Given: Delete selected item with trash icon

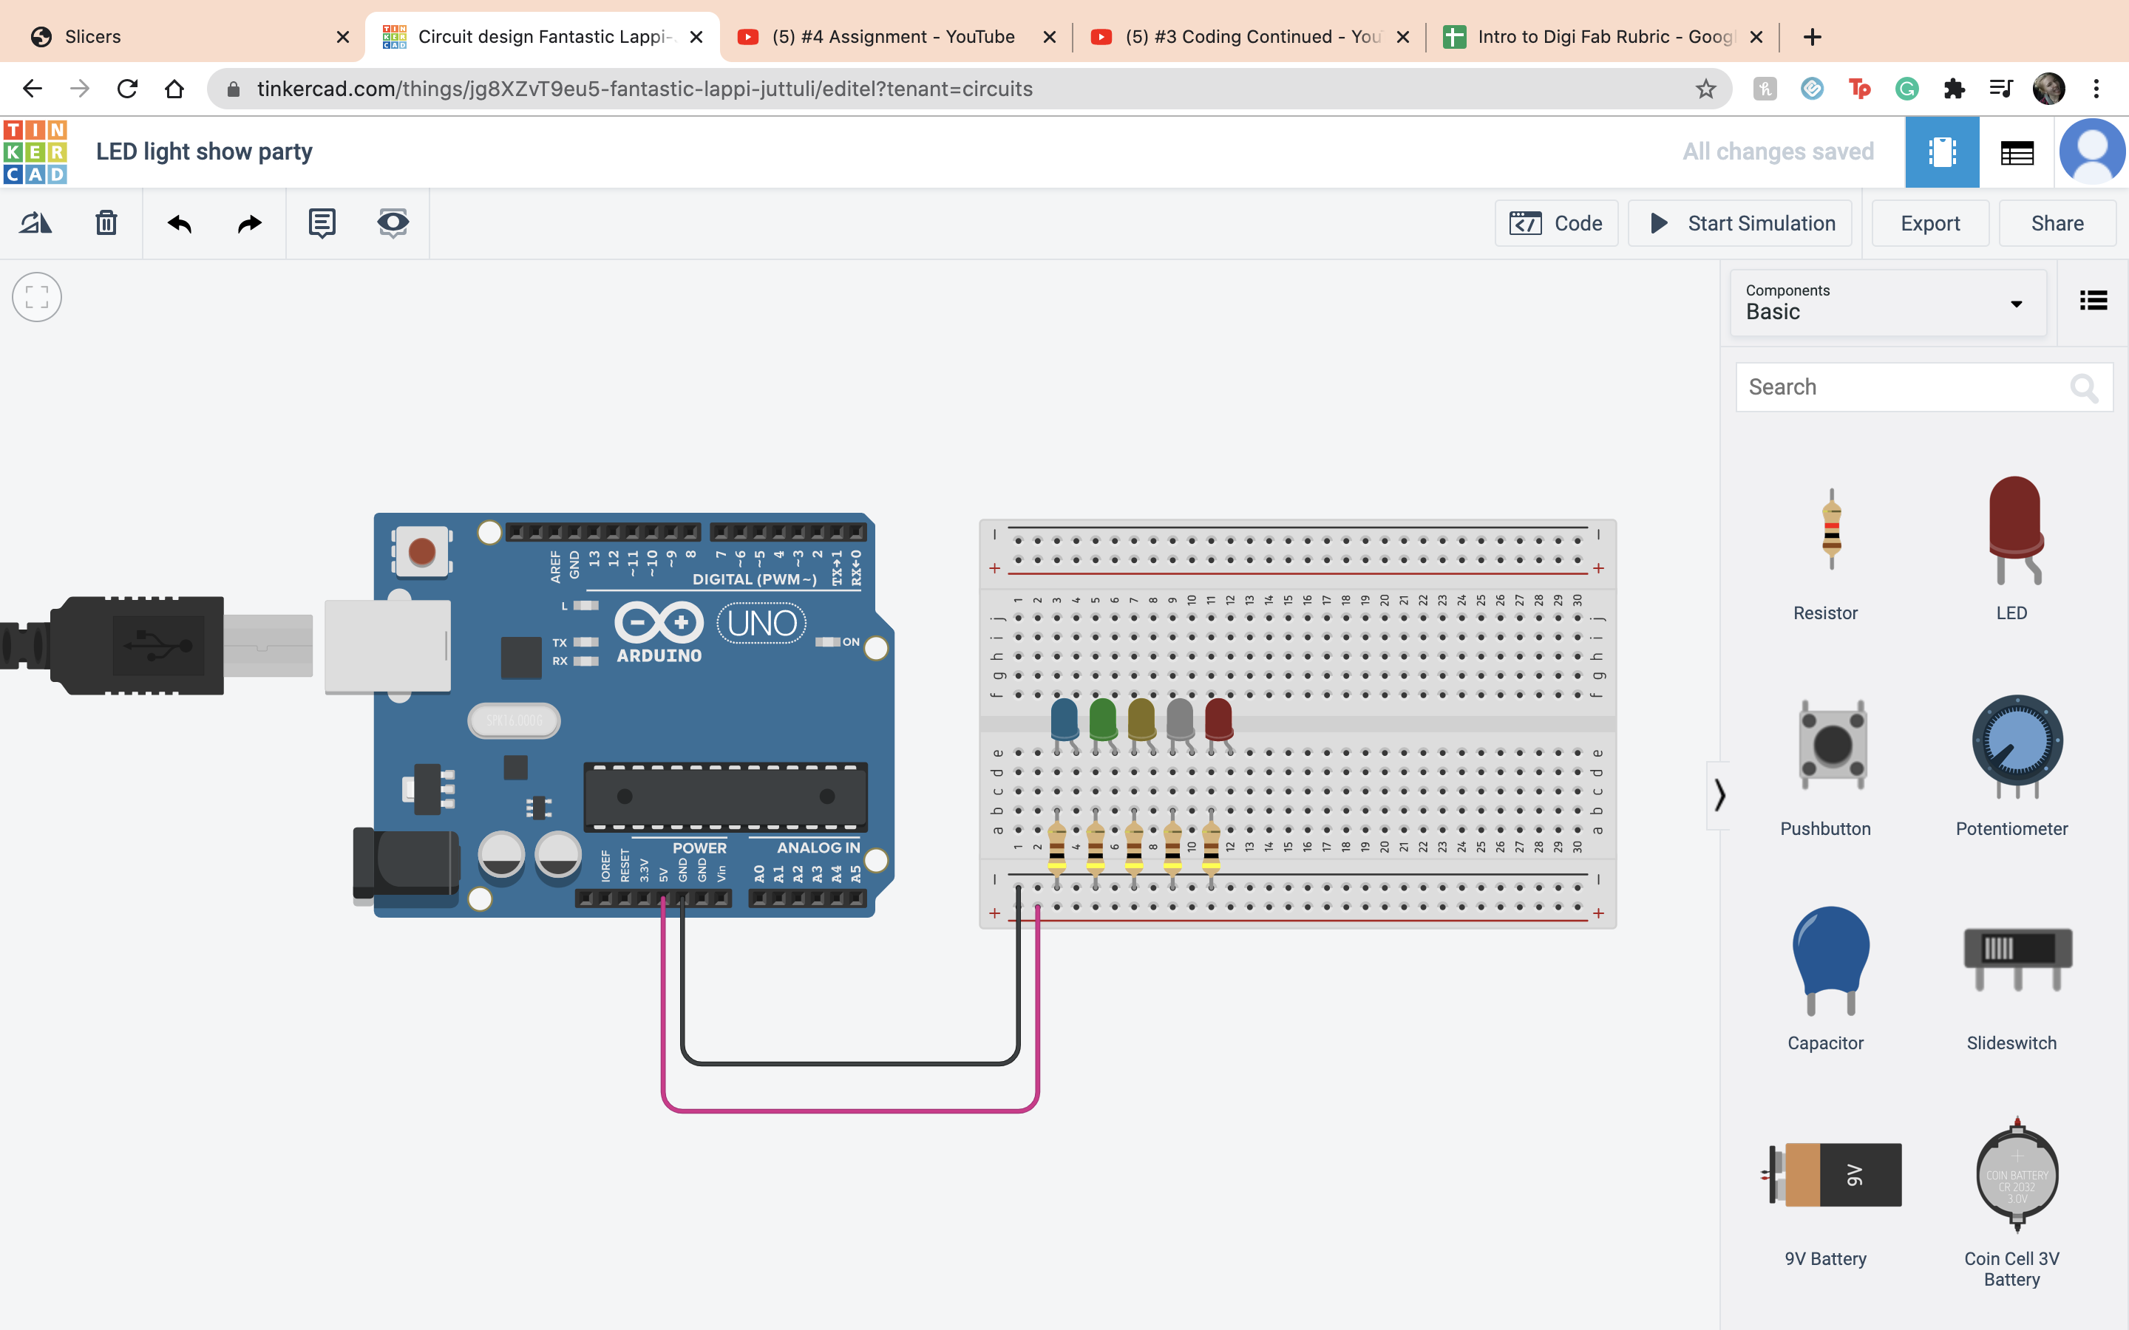Looking at the screenshot, I should point(106,222).
